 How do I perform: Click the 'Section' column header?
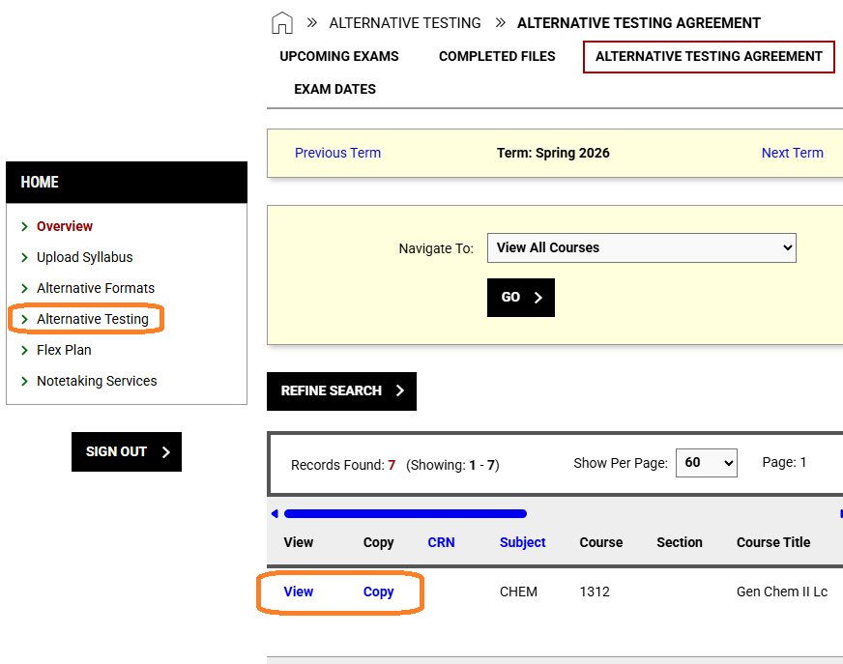coord(679,542)
